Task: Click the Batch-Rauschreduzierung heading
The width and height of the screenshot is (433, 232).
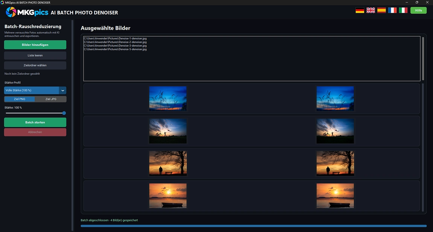Action: 33,26
